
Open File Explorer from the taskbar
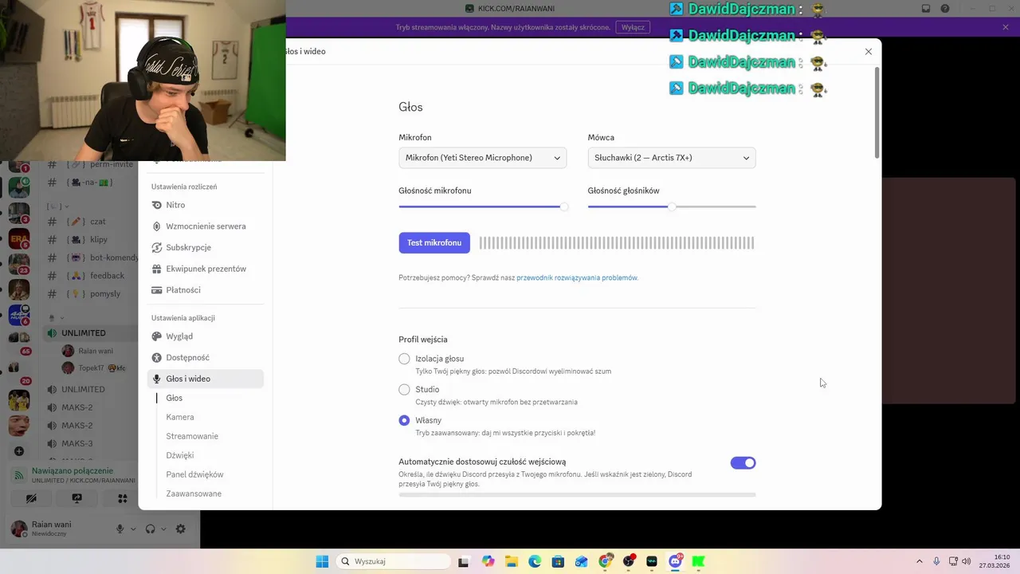511,561
